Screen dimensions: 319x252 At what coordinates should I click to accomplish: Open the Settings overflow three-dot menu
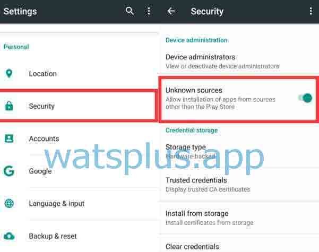pos(149,11)
